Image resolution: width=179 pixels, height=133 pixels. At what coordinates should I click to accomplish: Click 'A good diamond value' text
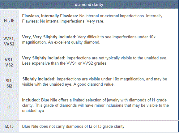tap(94, 84)
